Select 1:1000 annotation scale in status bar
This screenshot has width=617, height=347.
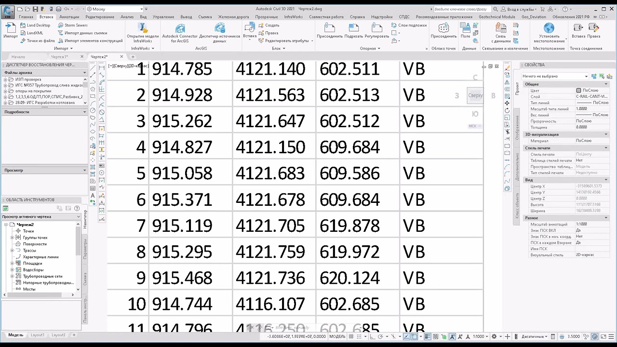tap(480, 336)
